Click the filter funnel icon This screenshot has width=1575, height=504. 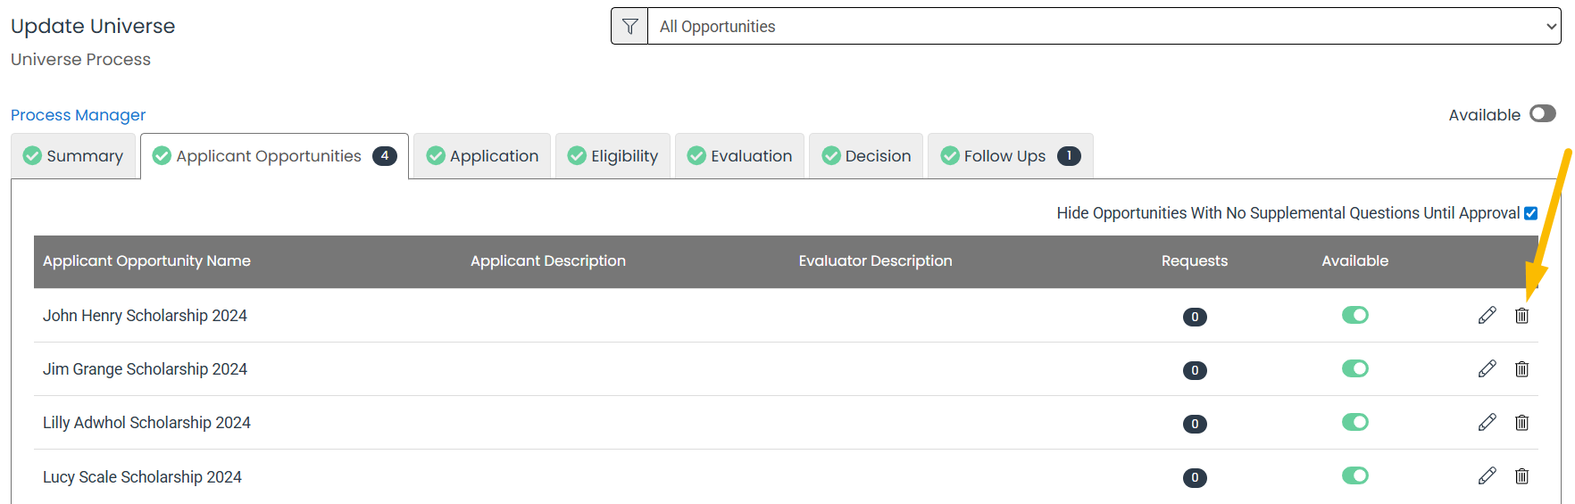[629, 27]
